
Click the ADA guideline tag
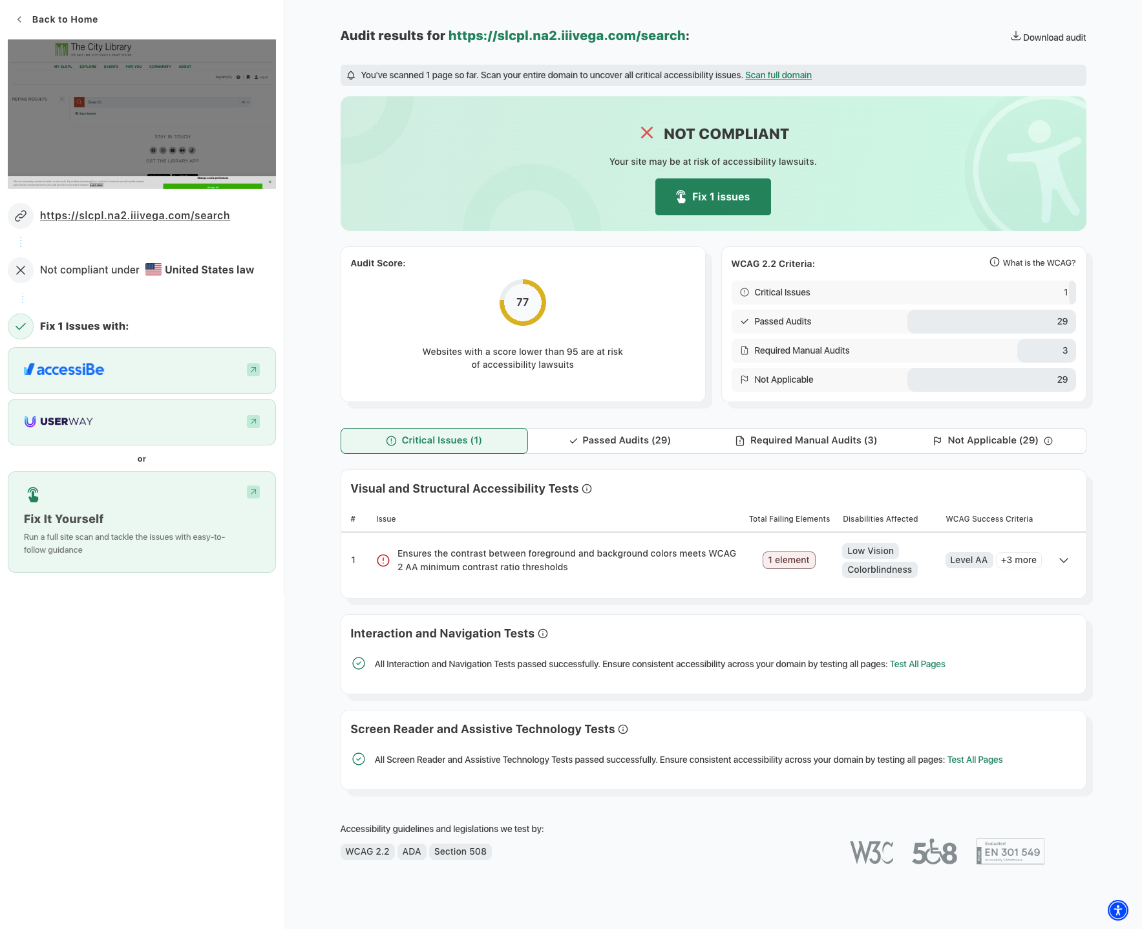[411, 851]
